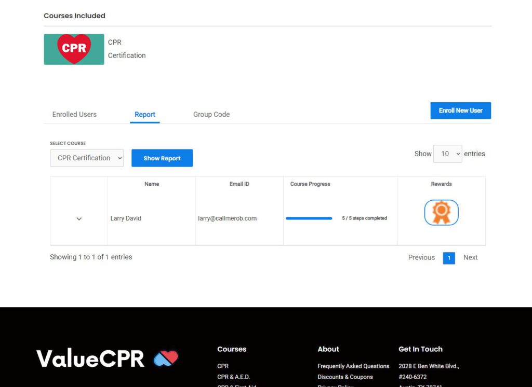
Task: Click the #240-6372 suite number text
Action: pyautogui.click(x=413, y=377)
